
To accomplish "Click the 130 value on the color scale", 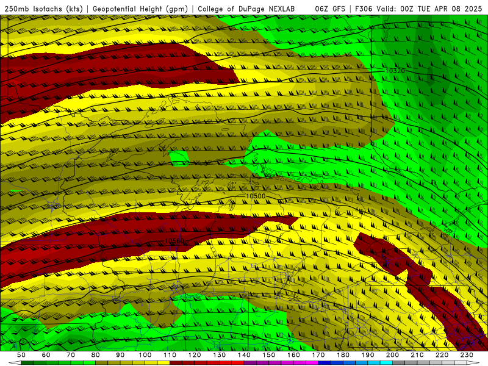I will click(x=220, y=355).
